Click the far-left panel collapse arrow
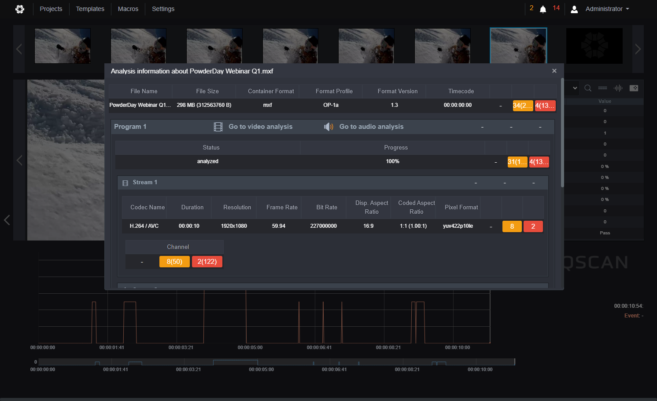The height and width of the screenshot is (401, 657). [7, 220]
